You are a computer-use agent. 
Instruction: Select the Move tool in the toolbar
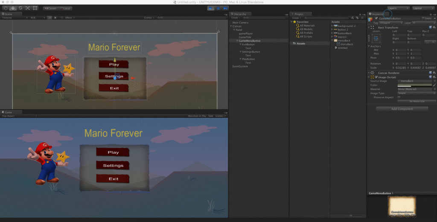click(13, 8)
